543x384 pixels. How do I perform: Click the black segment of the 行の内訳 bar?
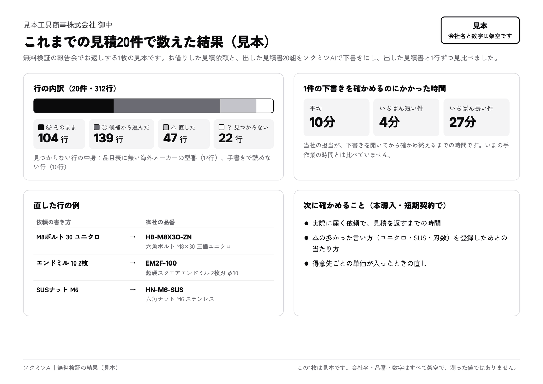(x=74, y=106)
